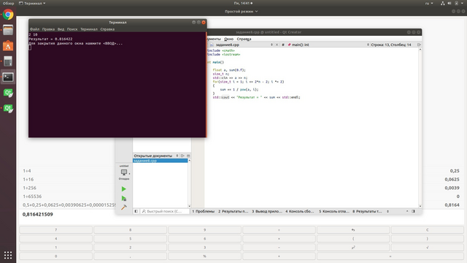The height and width of the screenshot is (263, 467).
Task: Open the calculator mode dropdown 'Простой режим'
Action: click(x=242, y=12)
